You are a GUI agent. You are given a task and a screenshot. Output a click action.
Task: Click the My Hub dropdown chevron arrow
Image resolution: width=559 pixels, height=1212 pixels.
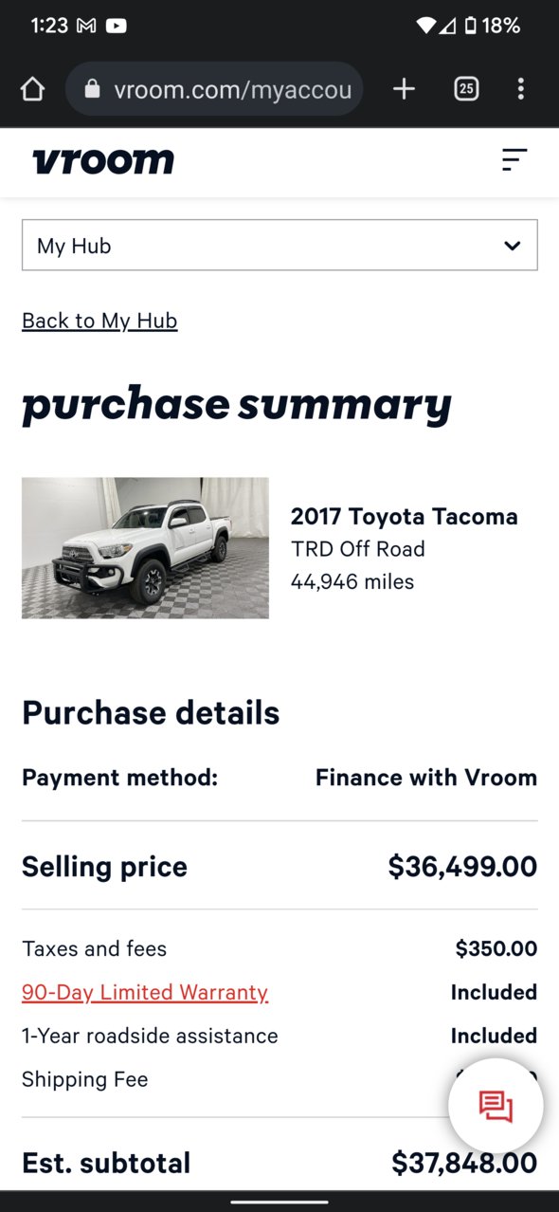click(x=513, y=246)
